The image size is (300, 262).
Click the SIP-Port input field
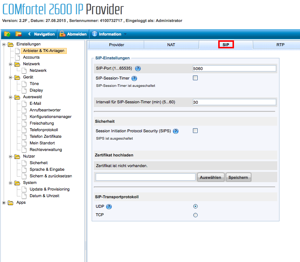pyautogui.click(x=234, y=69)
